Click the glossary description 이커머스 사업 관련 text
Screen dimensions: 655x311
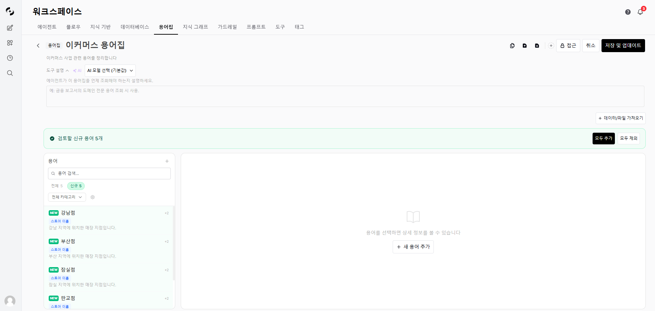82,58
